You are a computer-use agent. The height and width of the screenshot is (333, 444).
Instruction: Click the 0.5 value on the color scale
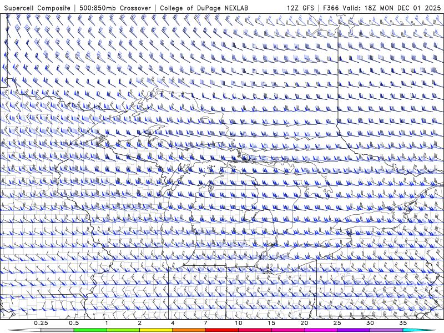click(x=74, y=323)
